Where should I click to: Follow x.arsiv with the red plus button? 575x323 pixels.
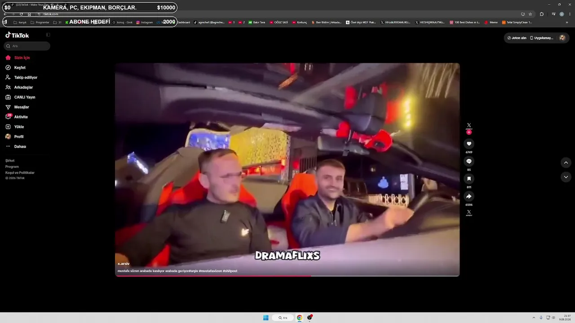coord(469,132)
